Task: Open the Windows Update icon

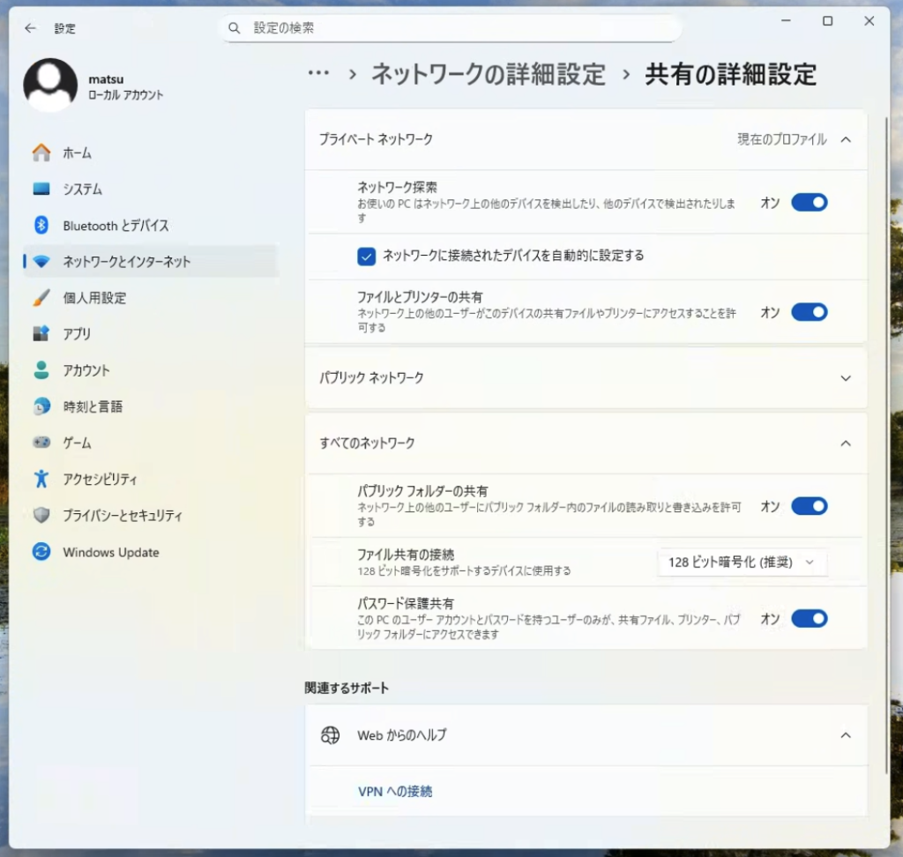Action: (41, 552)
